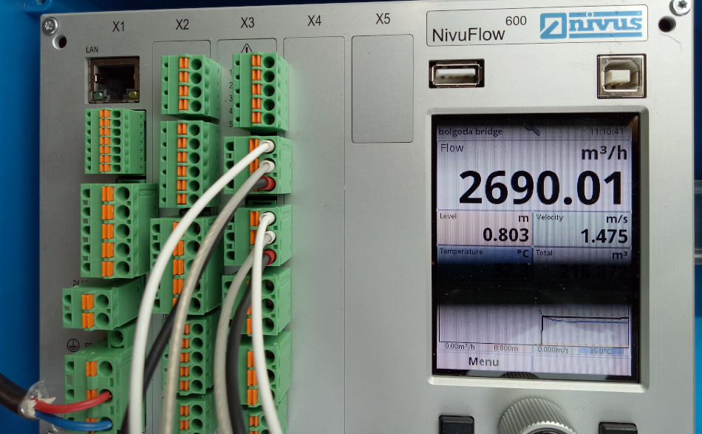Click the "0.000m/s" trend legend
This screenshot has width=702, height=434.
pos(553,350)
